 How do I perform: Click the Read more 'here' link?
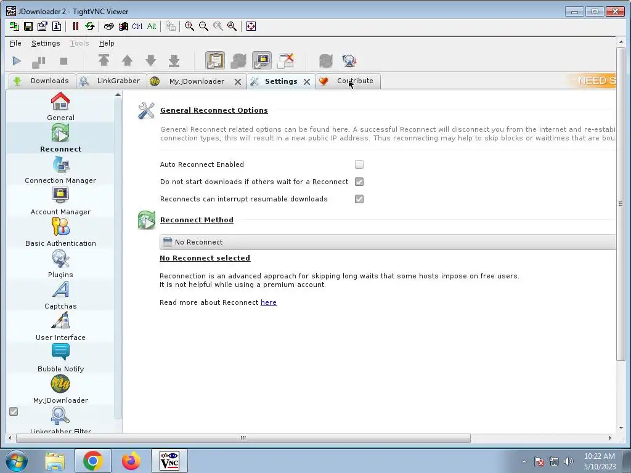click(x=269, y=302)
